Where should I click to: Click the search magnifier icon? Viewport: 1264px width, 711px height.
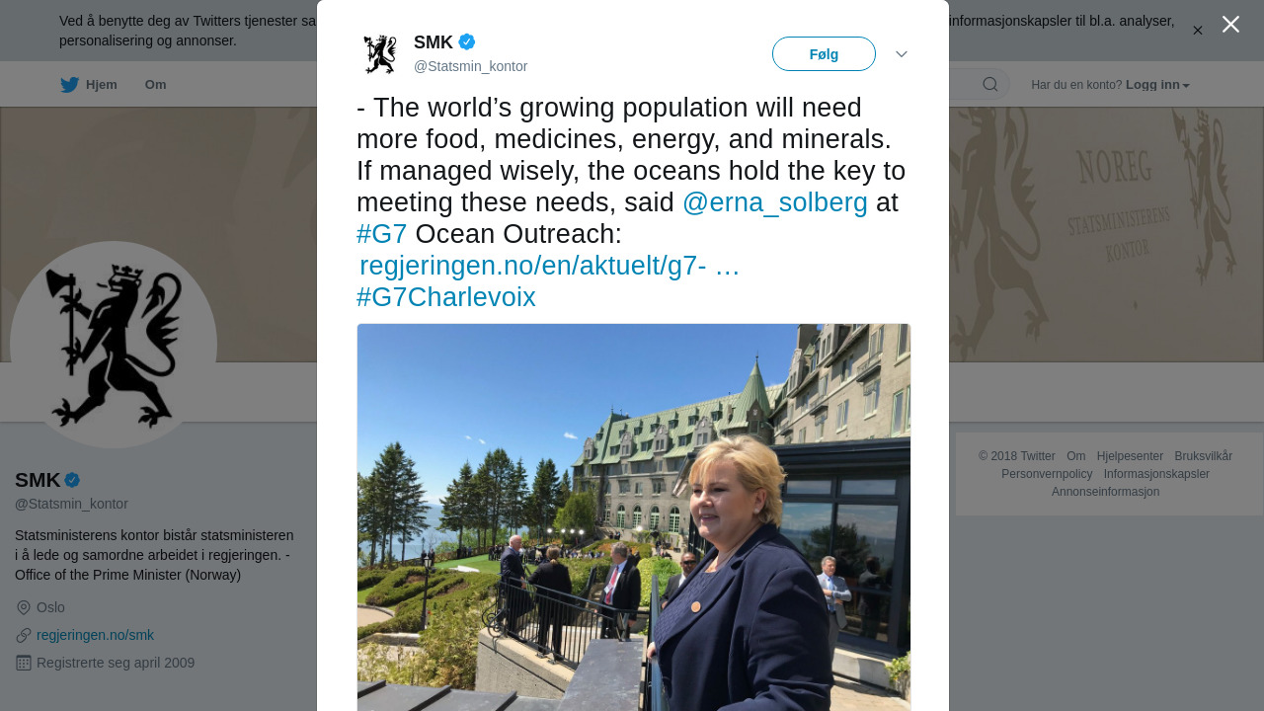[x=989, y=84]
